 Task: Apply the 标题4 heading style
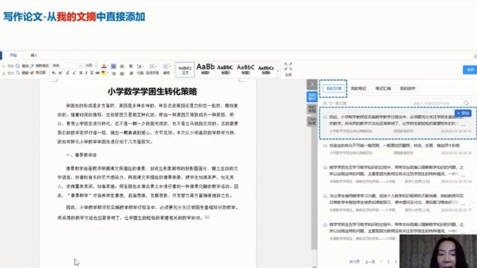pyautogui.click(x=266, y=70)
